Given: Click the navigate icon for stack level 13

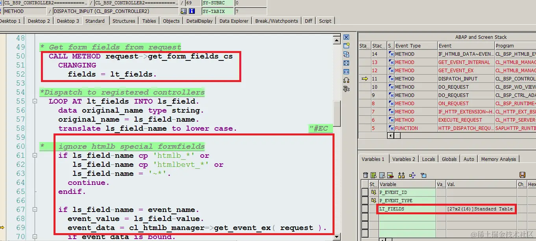Looking at the screenshot, I should [x=391, y=62].
